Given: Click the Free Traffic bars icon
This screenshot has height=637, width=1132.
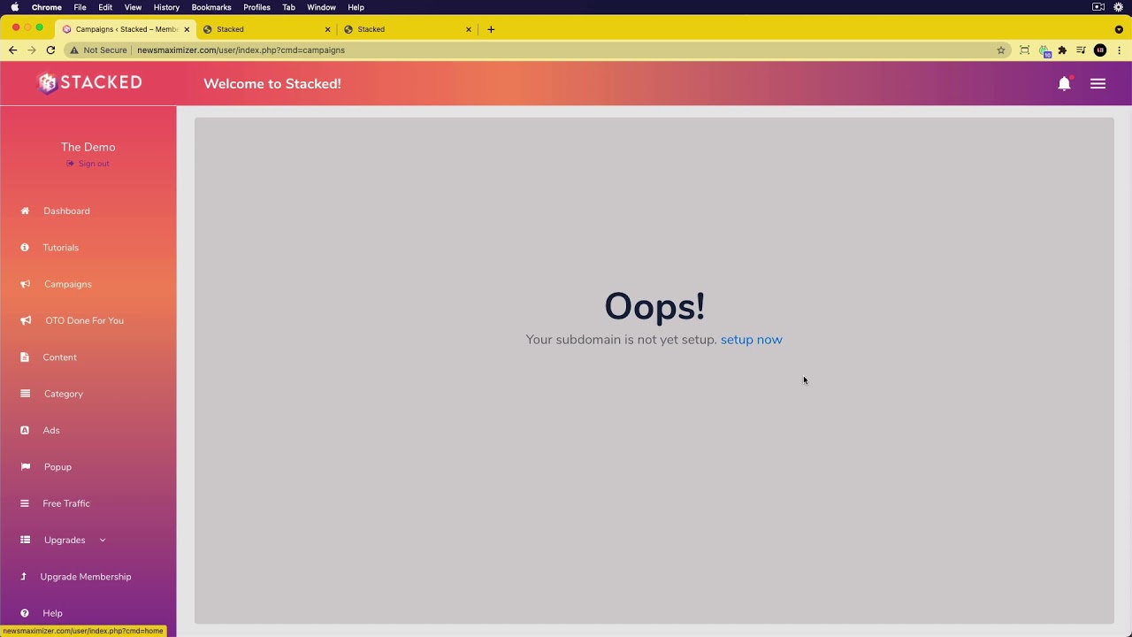Looking at the screenshot, I should click(25, 503).
